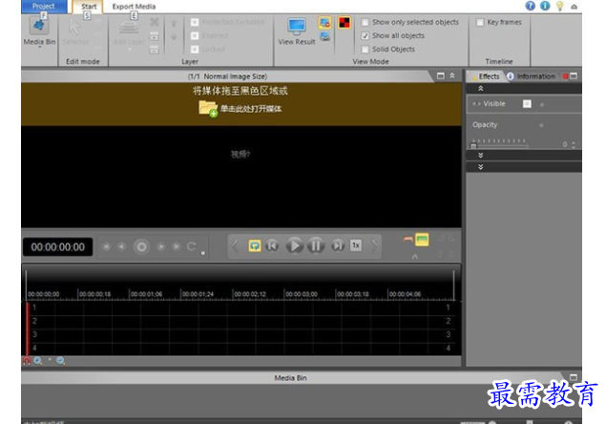Toggle the Enabled layer checkbox
This screenshot has height=424, width=606.
tap(195, 35)
